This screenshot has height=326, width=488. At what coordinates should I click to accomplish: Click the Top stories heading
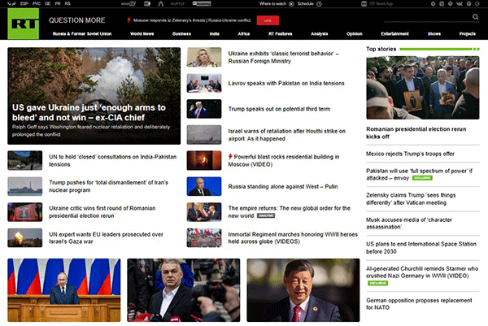[x=381, y=49]
